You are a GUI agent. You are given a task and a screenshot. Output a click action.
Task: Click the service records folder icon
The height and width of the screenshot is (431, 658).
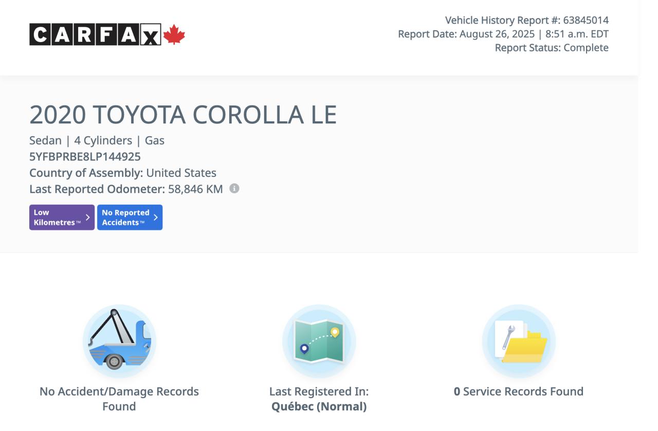click(x=519, y=341)
